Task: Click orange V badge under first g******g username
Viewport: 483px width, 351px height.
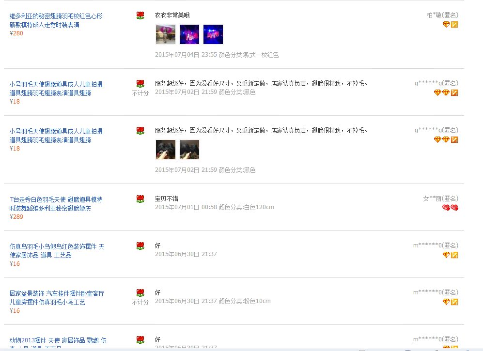Action: [454, 92]
